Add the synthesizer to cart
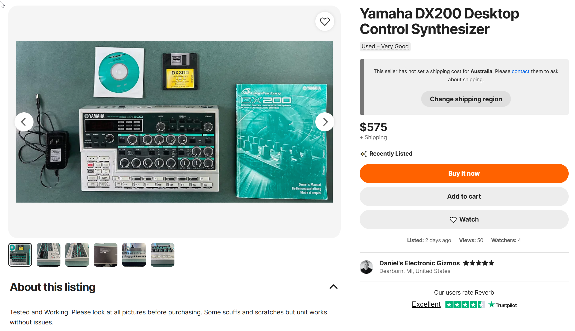575x331 pixels. [x=464, y=196]
